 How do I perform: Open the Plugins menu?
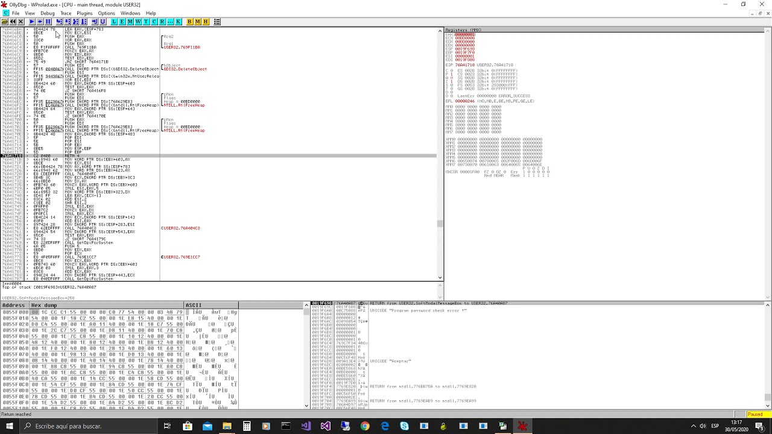click(84, 13)
